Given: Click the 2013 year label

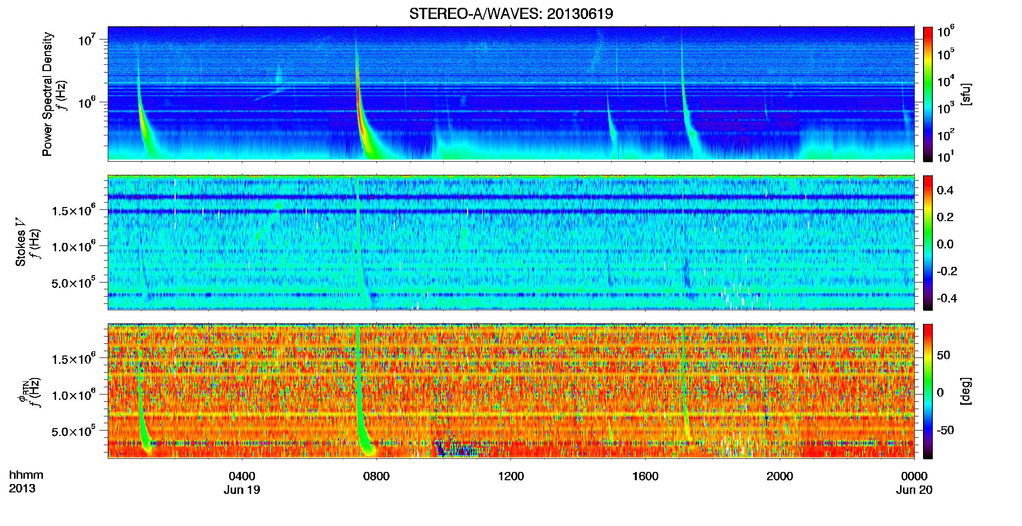Looking at the screenshot, I should click(22, 488).
